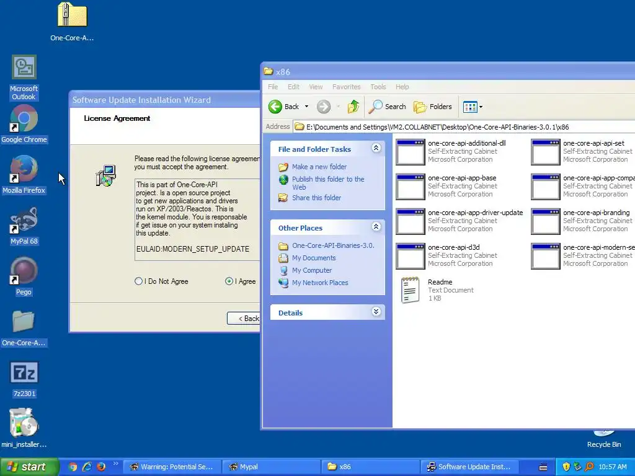Switch to Software Update Inst taskbar item
Image resolution: width=635 pixels, height=476 pixels.
(x=470, y=467)
